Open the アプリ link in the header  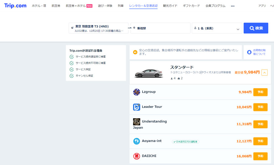point(262,6)
